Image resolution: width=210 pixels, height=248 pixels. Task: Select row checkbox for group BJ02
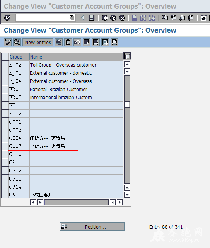(x=5, y=65)
